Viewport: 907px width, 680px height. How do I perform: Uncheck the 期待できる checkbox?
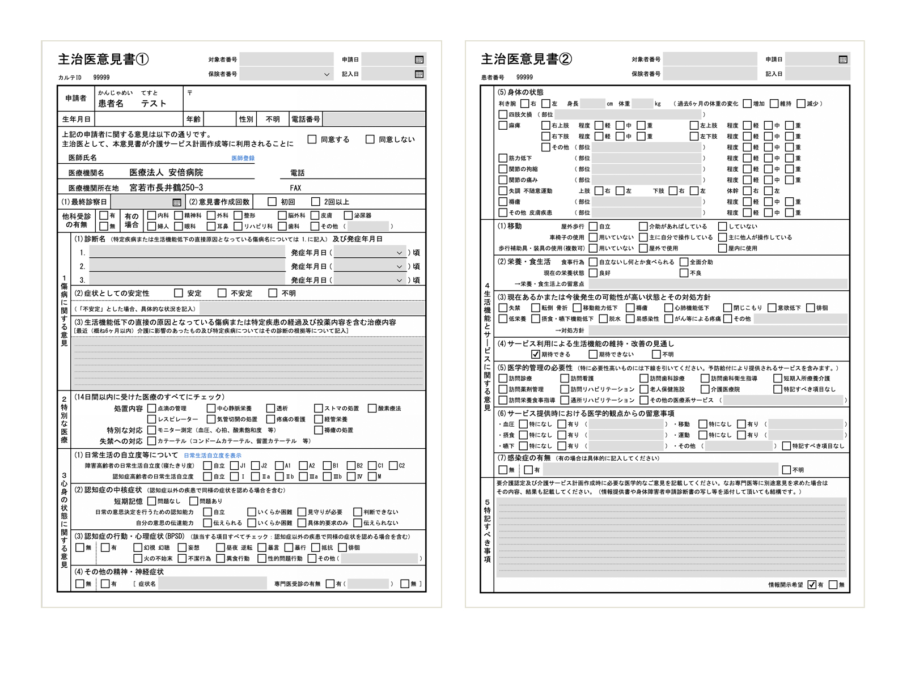(535, 354)
